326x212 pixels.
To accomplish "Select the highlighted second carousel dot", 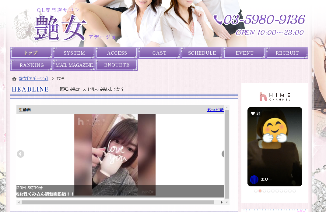I will click(x=260, y=191).
